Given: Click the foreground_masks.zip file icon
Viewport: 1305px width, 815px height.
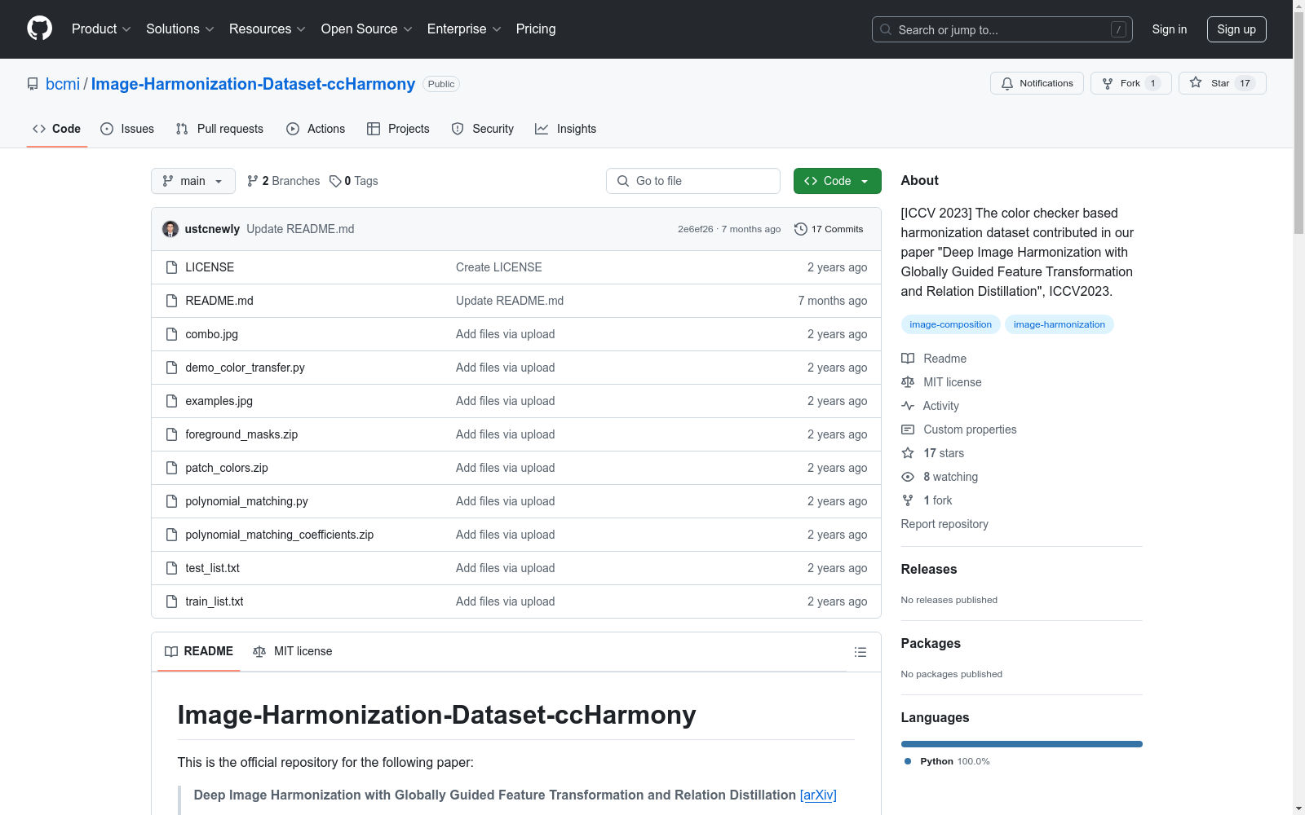Looking at the screenshot, I should [171, 434].
